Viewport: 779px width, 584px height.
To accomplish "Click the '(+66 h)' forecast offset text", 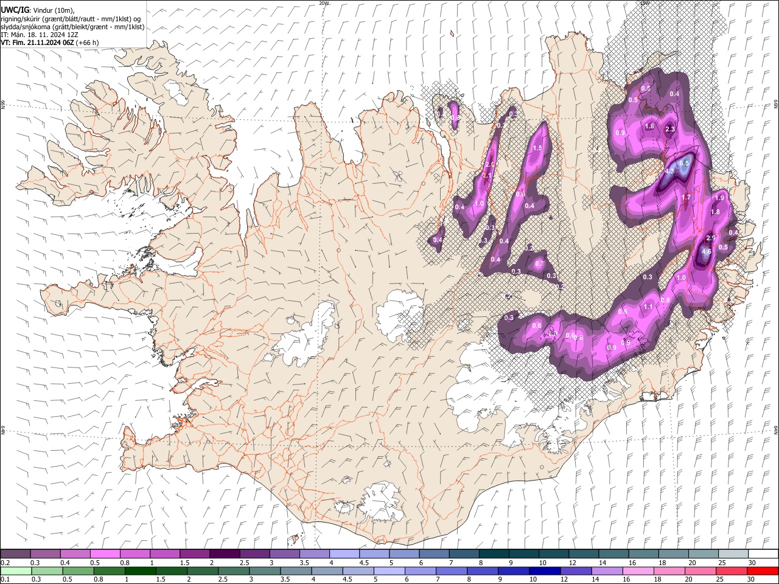I will point(88,43).
